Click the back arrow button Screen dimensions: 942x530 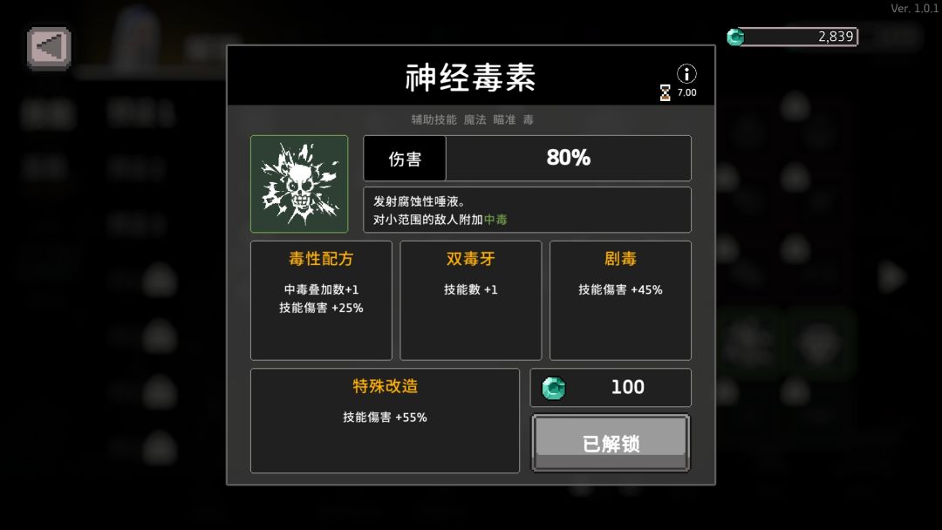[49, 47]
